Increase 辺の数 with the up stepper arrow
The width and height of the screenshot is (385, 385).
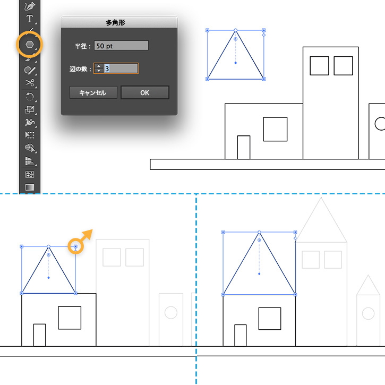99,66
